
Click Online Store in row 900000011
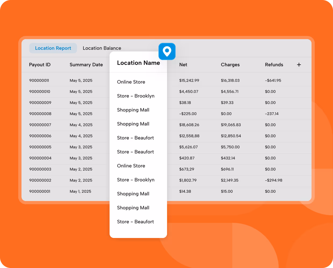point(131,82)
